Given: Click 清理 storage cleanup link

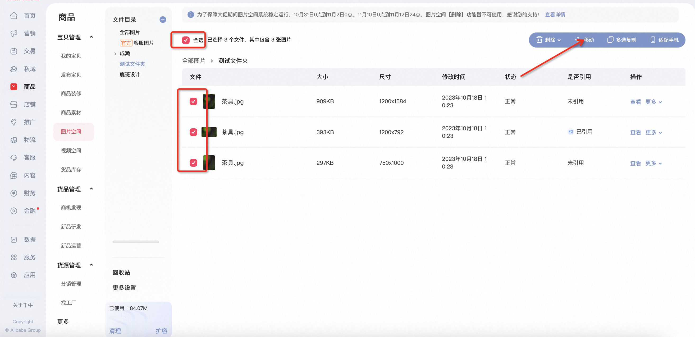Looking at the screenshot, I should 115,331.
